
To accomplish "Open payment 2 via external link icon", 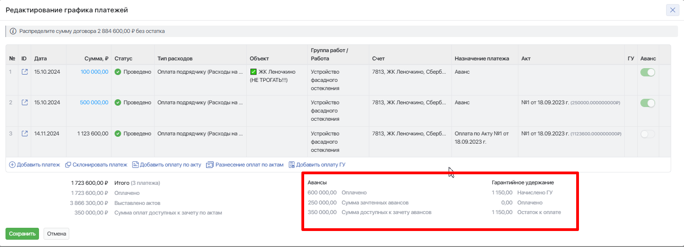I will tap(25, 102).
